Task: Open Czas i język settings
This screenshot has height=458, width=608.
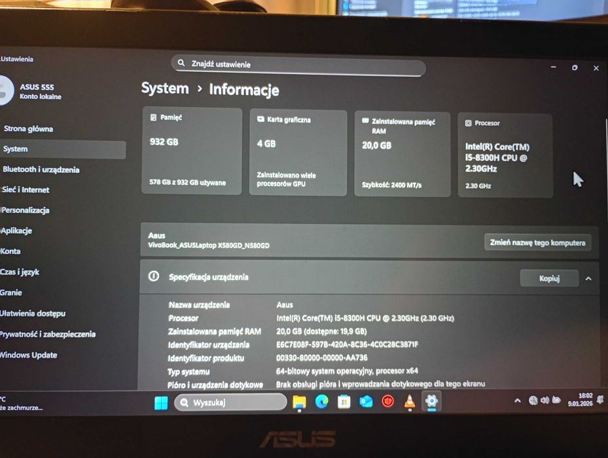Action: [20, 272]
